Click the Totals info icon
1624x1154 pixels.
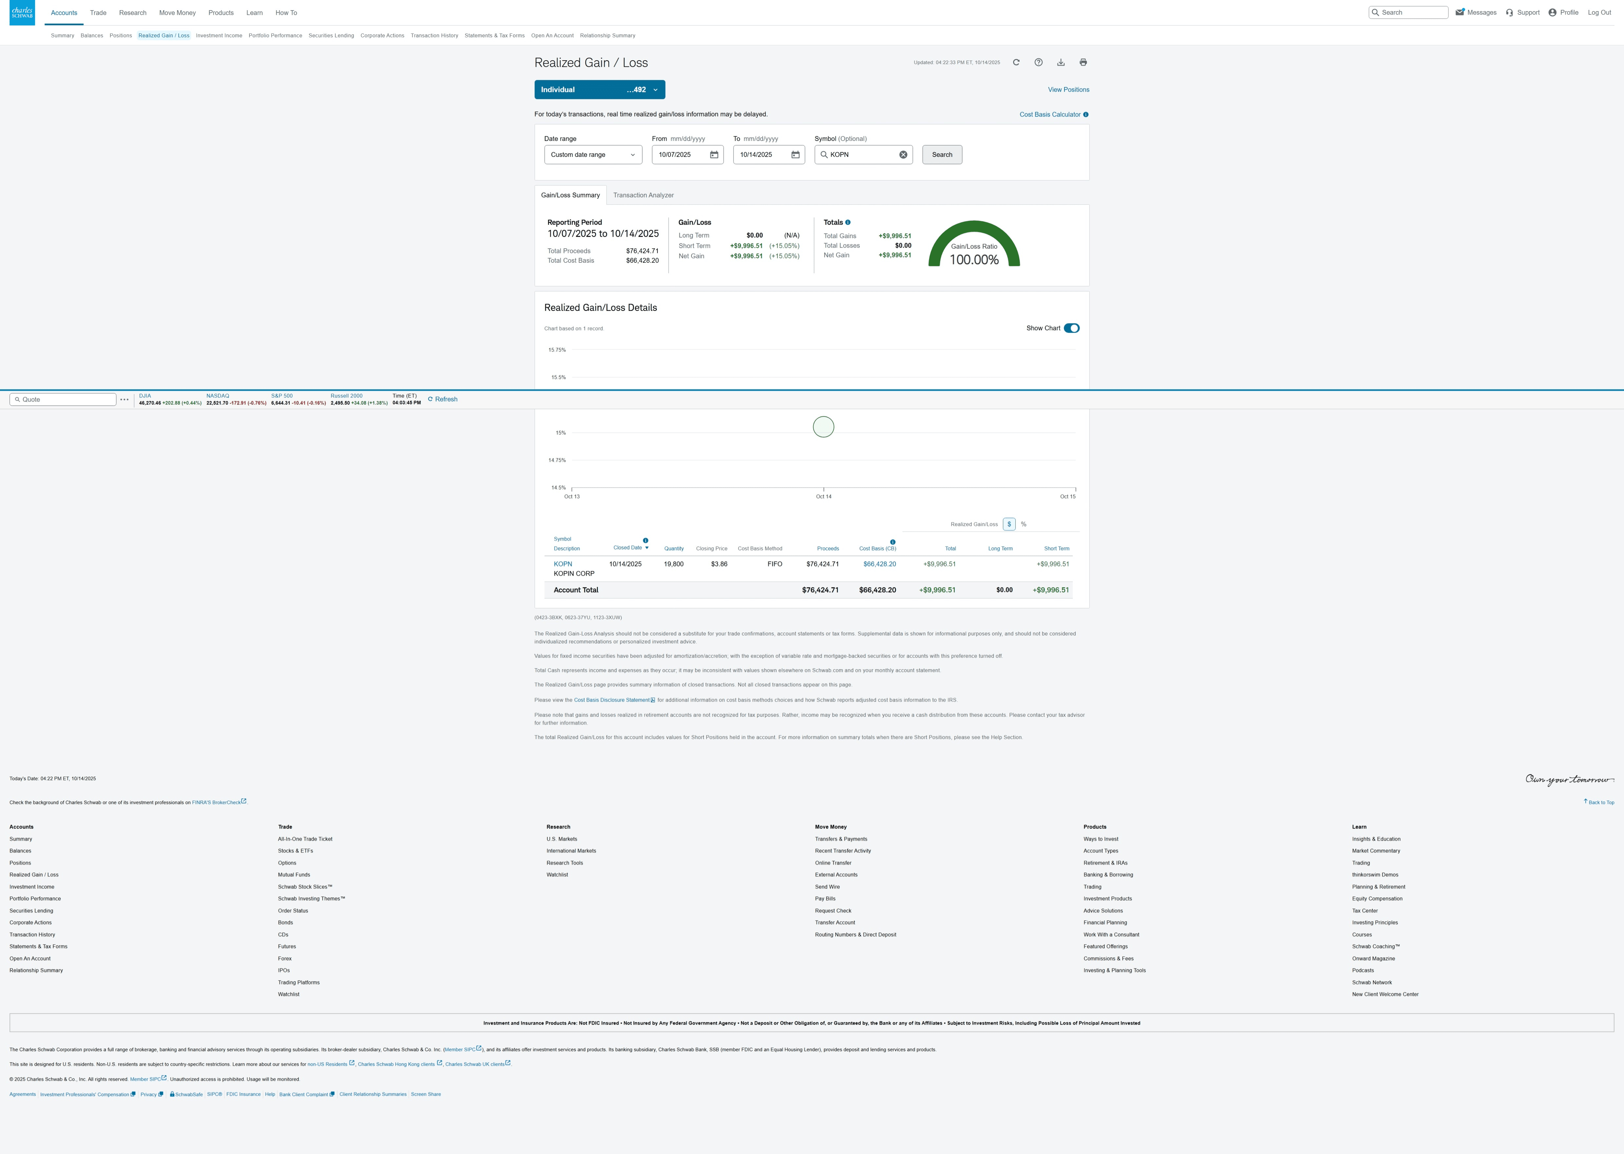coord(848,222)
